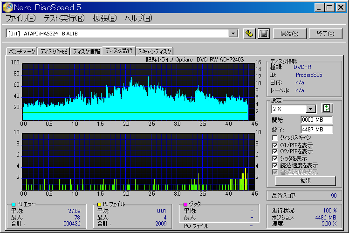
Task: Click the PI error graph area
Action: 138,92
